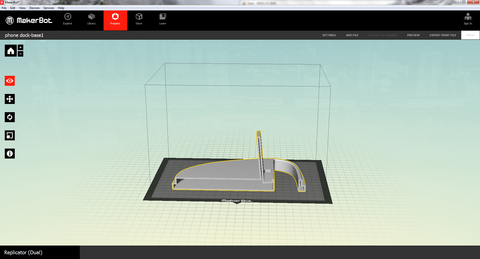This screenshot has width=480, height=259.
Task: Click UPLOAD TO LIBRARY button
Action: [383, 35]
